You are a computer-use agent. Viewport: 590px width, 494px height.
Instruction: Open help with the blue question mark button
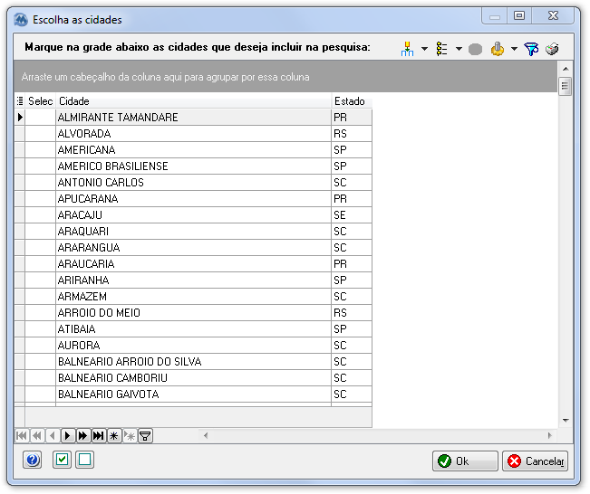click(33, 460)
